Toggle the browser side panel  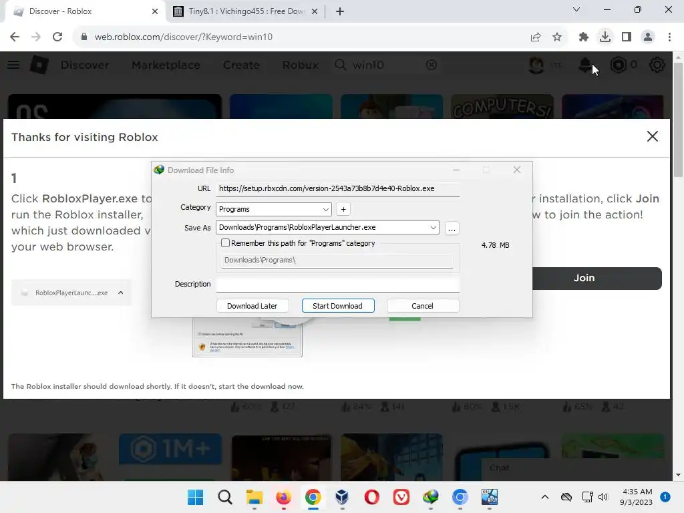[x=627, y=37]
